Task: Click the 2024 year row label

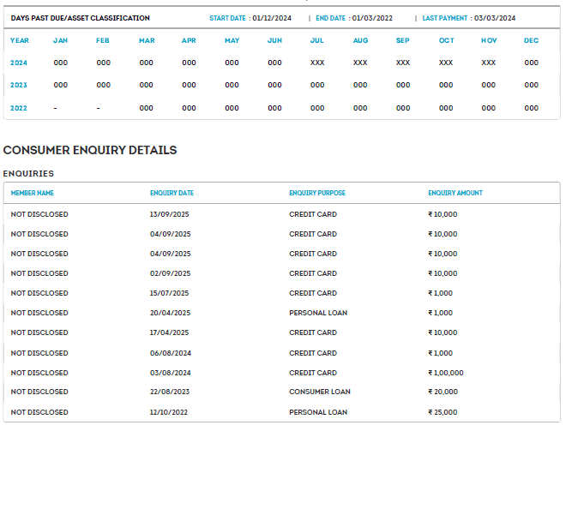Action: click(19, 63)
